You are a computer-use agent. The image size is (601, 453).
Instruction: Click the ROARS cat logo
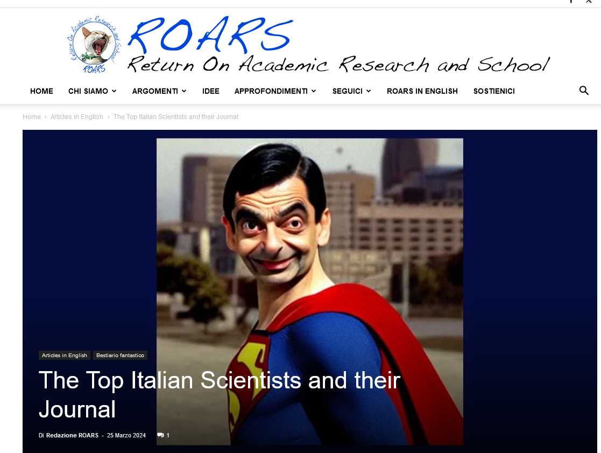pyautogui.click(x=95, y=45)
